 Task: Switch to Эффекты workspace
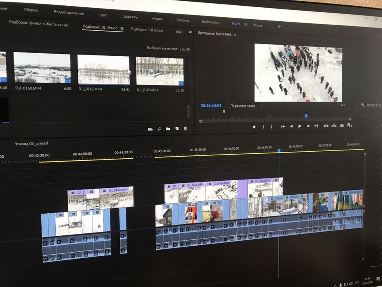pyautogui.click(x=130, y=17)
